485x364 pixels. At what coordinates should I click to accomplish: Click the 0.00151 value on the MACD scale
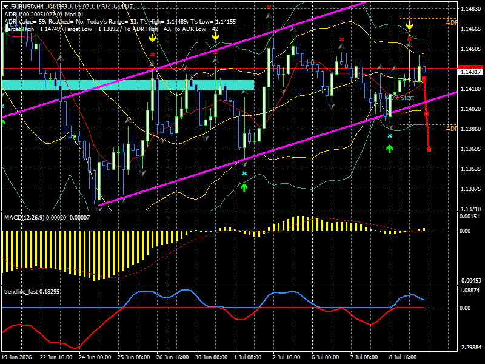469,217
